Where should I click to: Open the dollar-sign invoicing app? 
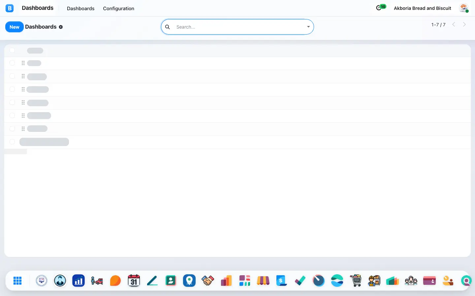pyautogui.click(x=281, y=281)
